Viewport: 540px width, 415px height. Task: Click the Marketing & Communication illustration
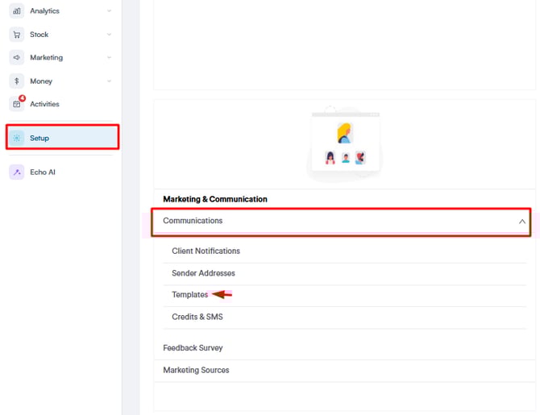[345, 145]
